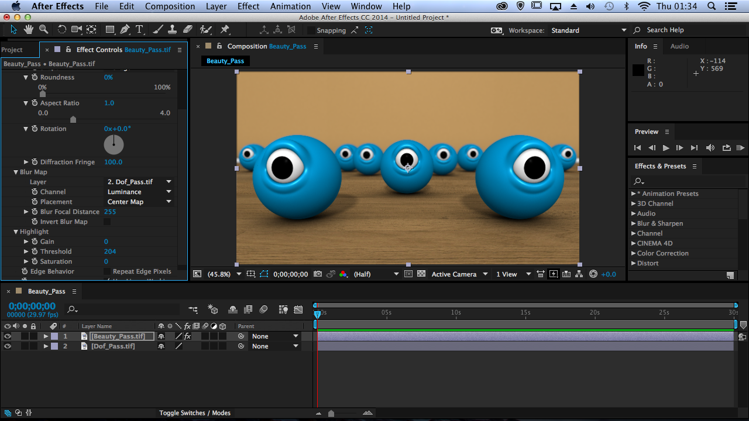Click the Blur Focal Distance value 255
This screenshot has width=749, height=421.
[x=110, y=212]
